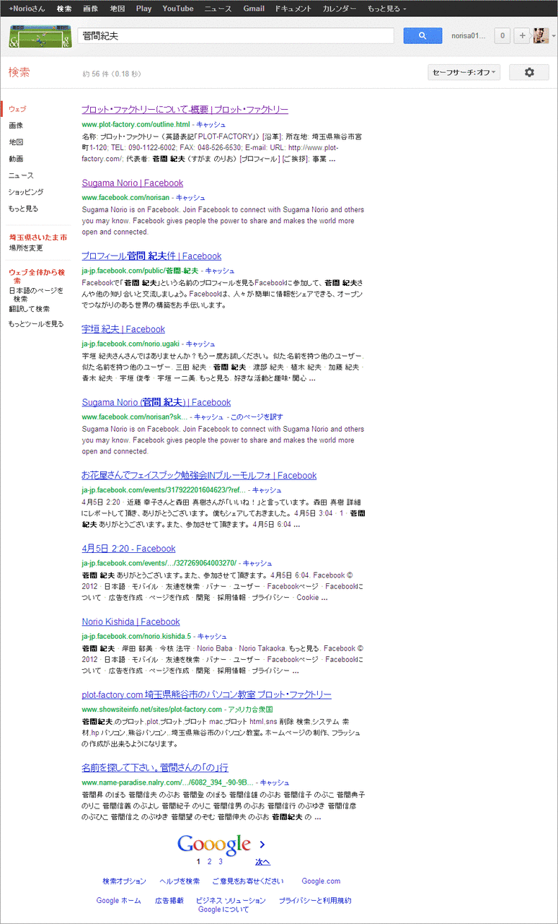The width and height of the screenshot is (558, 924).
Task: Go to results page 2
Action: coord(209,861)
